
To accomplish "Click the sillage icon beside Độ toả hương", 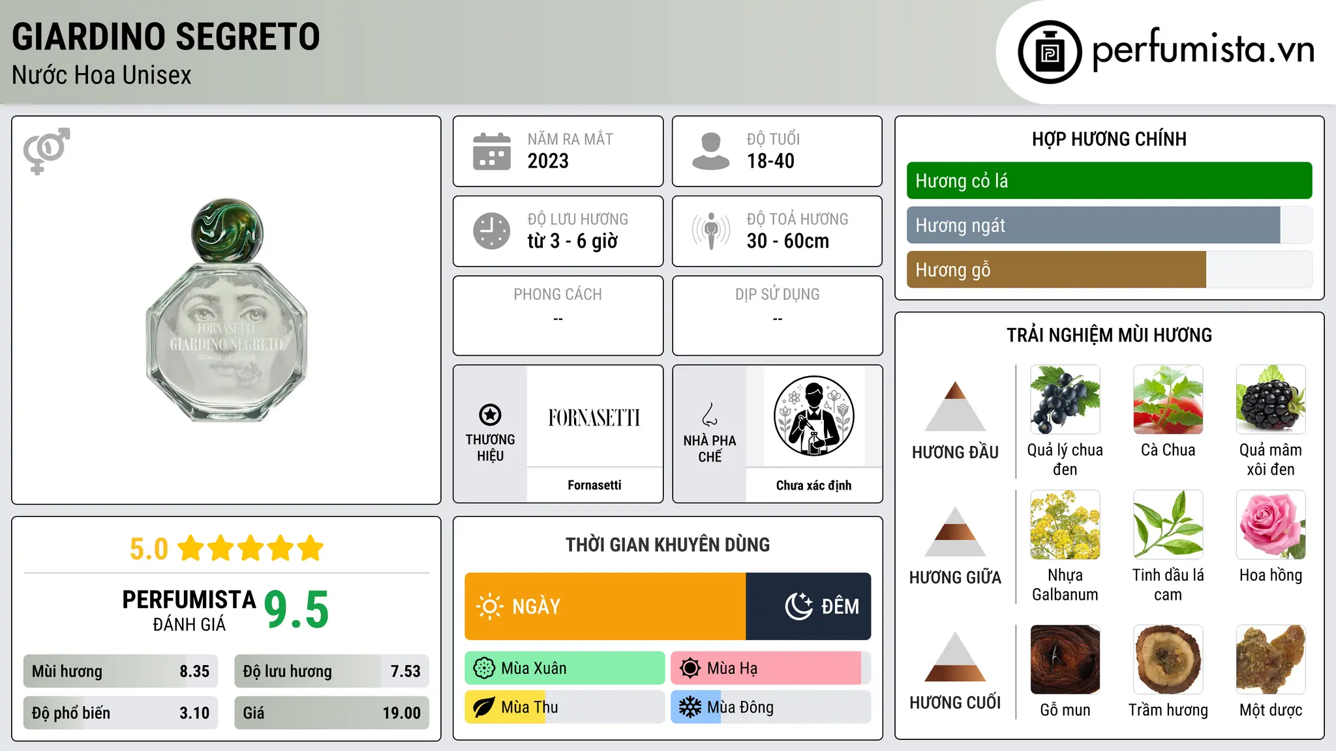I will tap(711, 231).
